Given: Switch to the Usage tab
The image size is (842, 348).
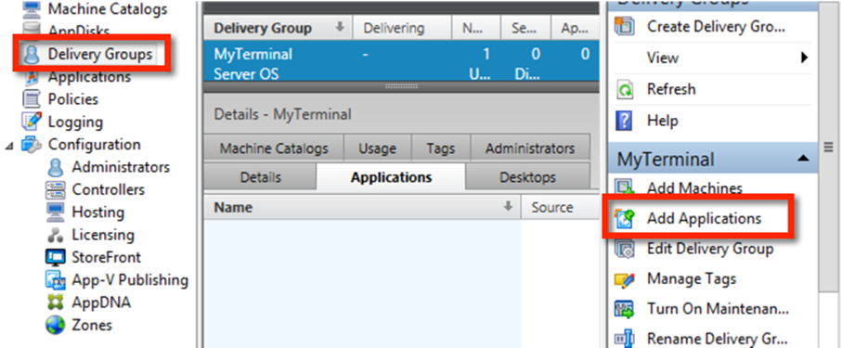Looking at the screenshot, I should click(x=377, y=148).
